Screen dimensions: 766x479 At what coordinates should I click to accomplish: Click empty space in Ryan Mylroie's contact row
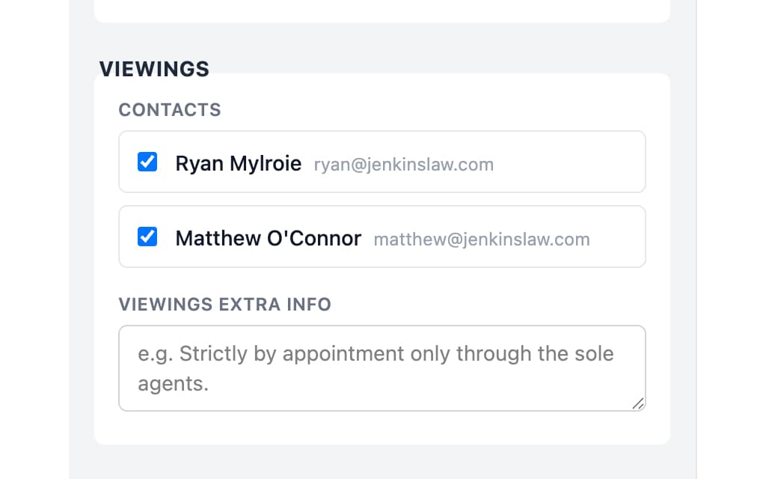pos(569,162)
